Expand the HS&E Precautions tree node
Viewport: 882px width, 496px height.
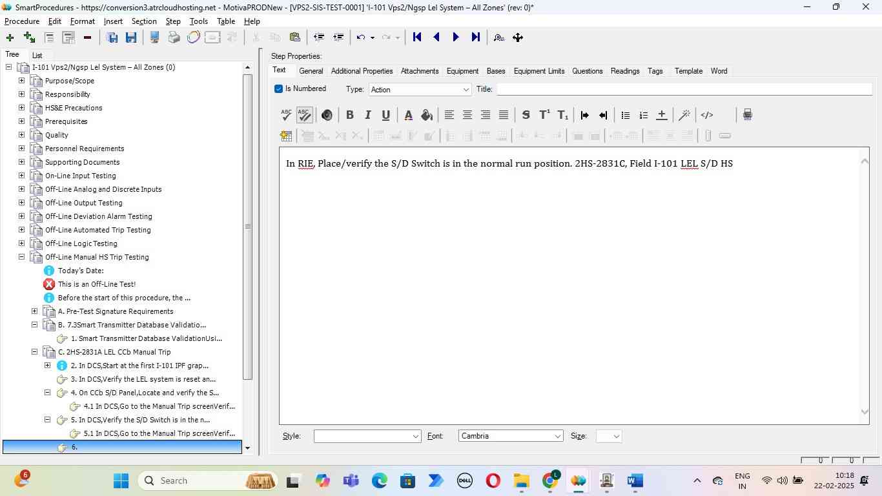21,108
